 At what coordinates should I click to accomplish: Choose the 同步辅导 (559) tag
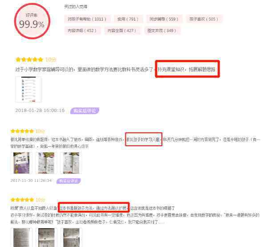[164, 19]
